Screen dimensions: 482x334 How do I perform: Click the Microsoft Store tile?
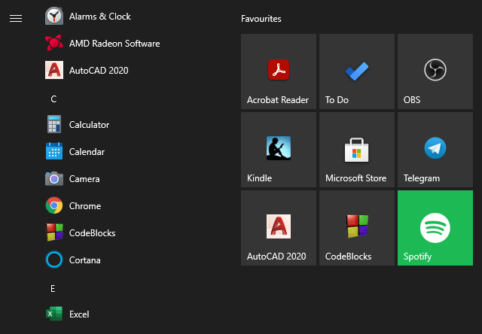[357, 150]
